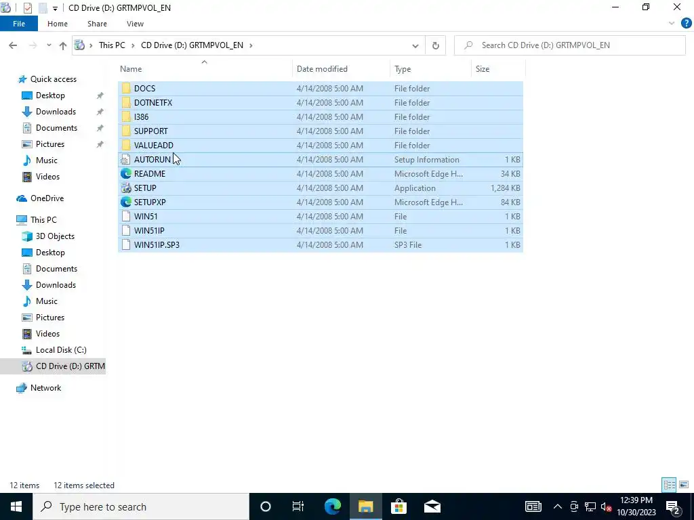Open Local Disk (C:) in navigation pane

pos(61,350)
